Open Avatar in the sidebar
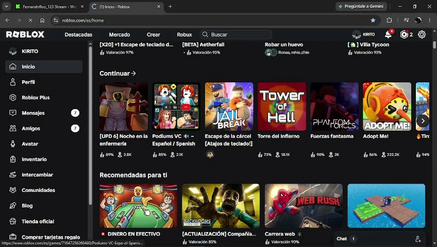This screenshot has width=437, height=247. (44, 144)
